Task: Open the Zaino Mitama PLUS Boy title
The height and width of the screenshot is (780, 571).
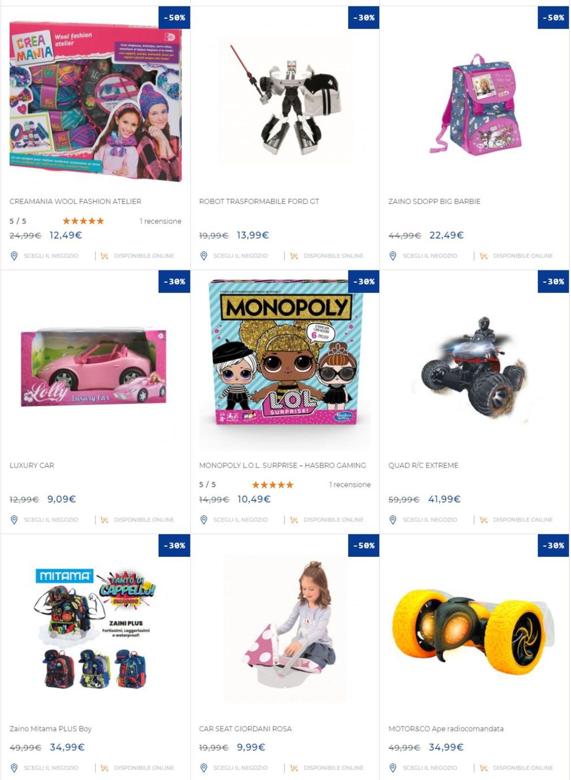Action: (x=51, y=729)
